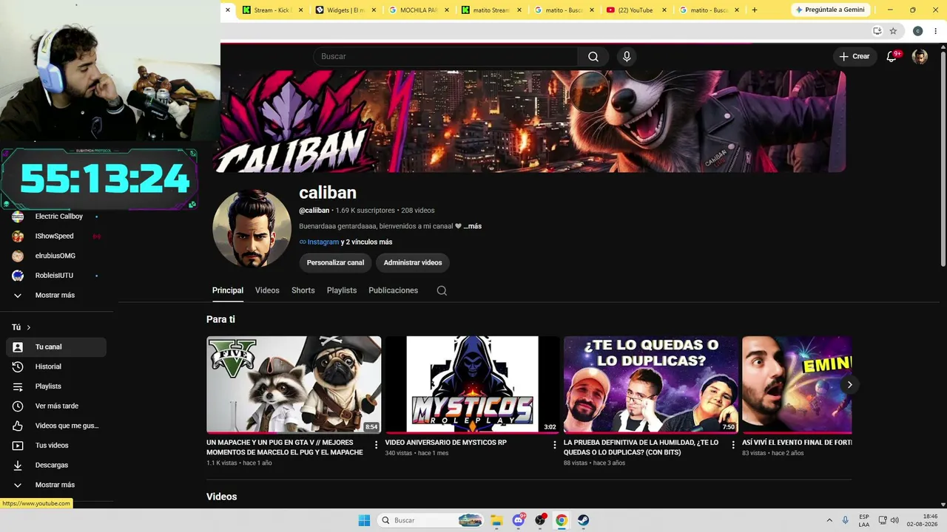Image resolution: width=947 pixels, height=532 pixels.
Task: Search within the caliban channel via magnifier icon
Action: coord(442,290)
